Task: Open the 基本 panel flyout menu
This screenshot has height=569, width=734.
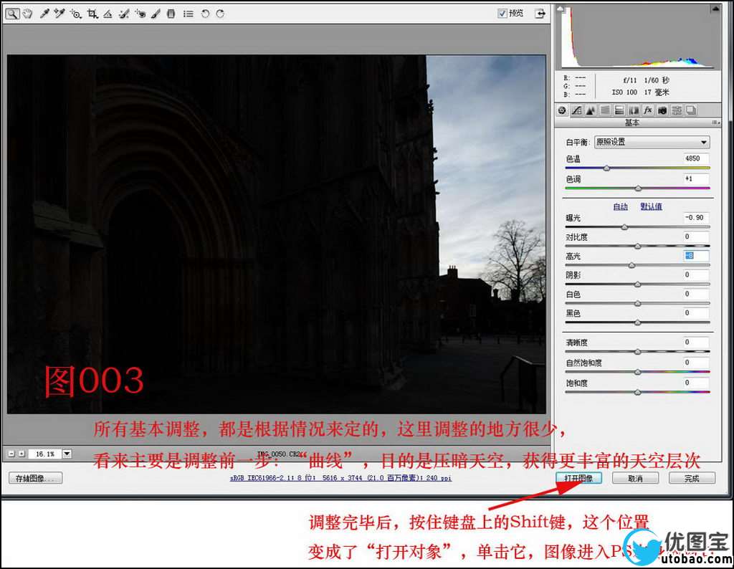Action: (715, 122)
